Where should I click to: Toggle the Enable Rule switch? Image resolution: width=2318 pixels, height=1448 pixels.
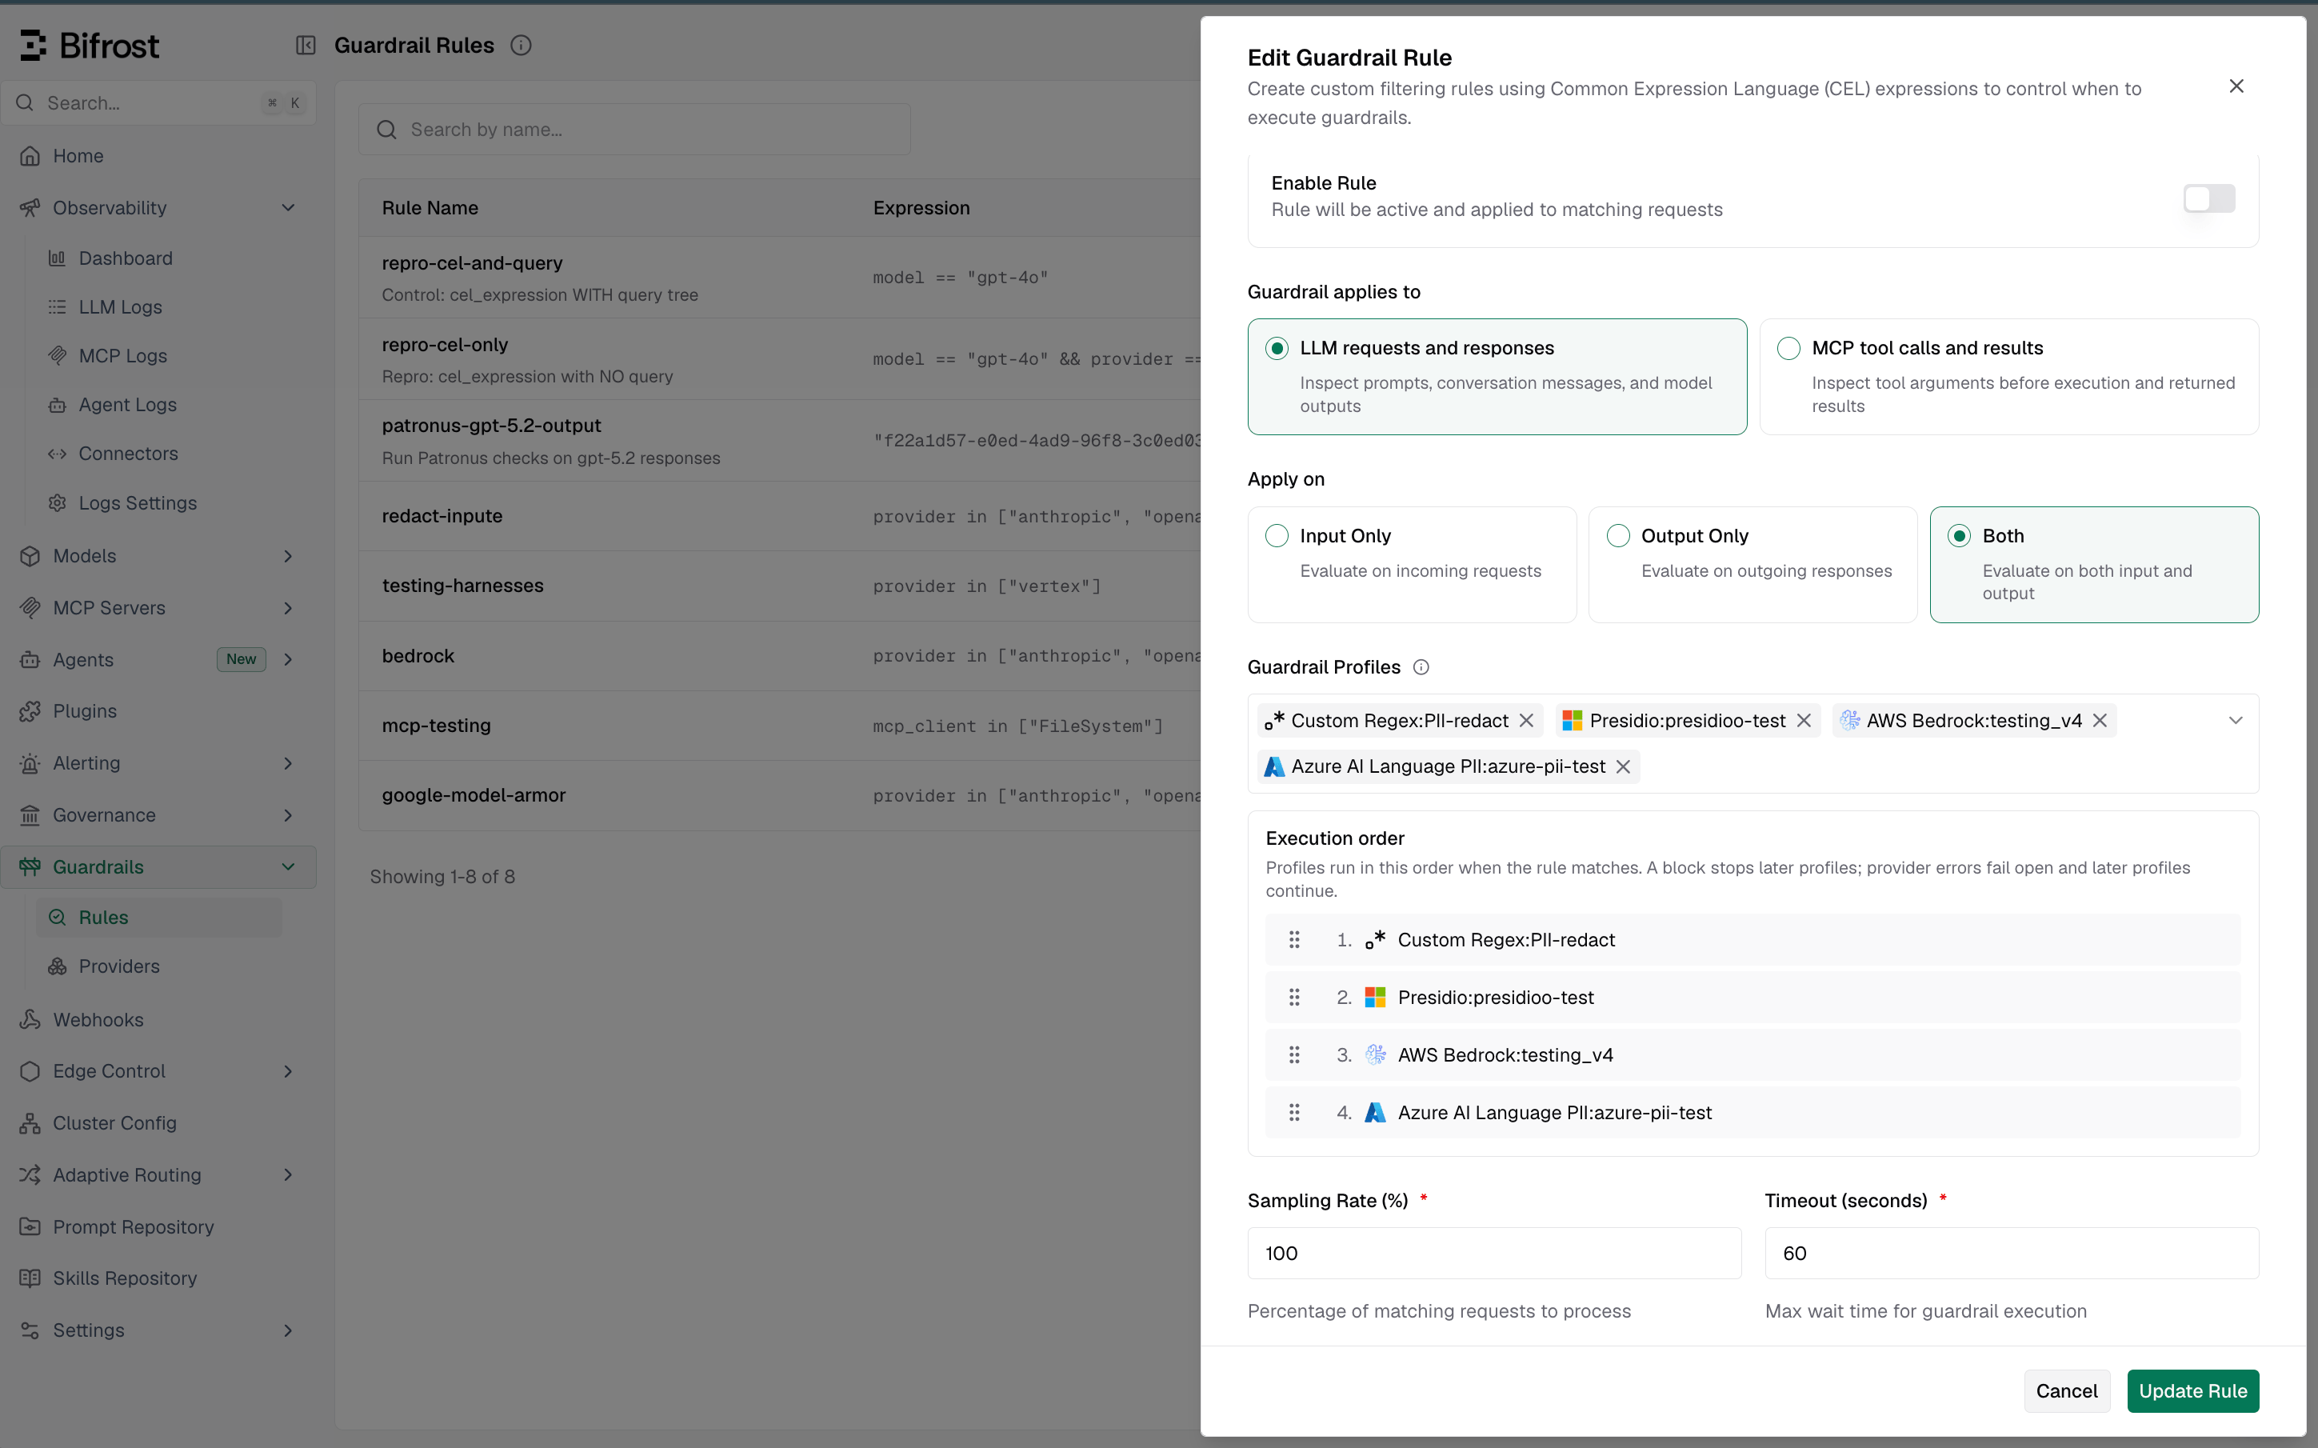click(x=2209, y=198)
